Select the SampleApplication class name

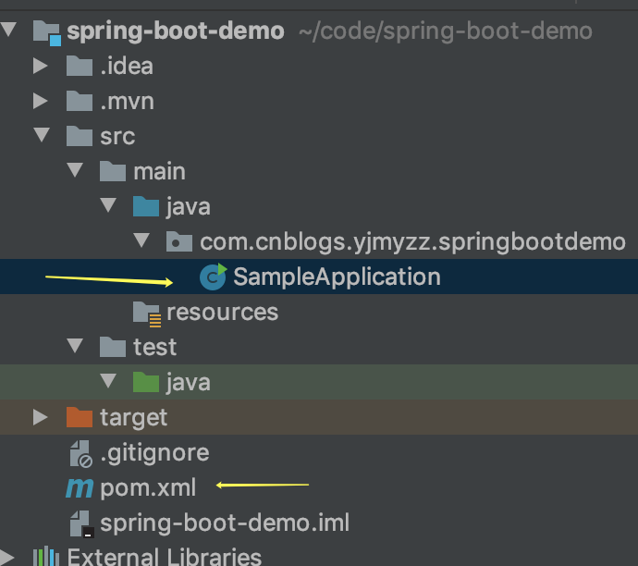(337, 277)
